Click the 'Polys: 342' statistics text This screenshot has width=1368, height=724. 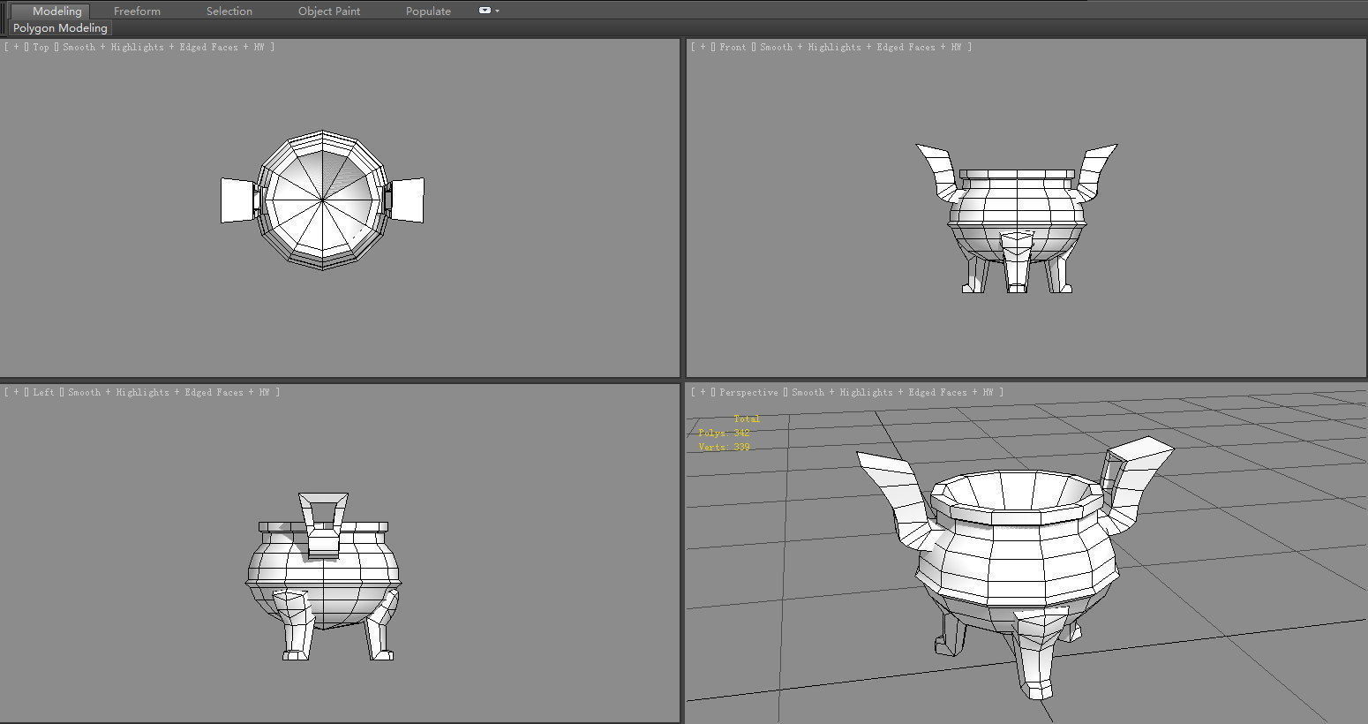tap(724, 433)
